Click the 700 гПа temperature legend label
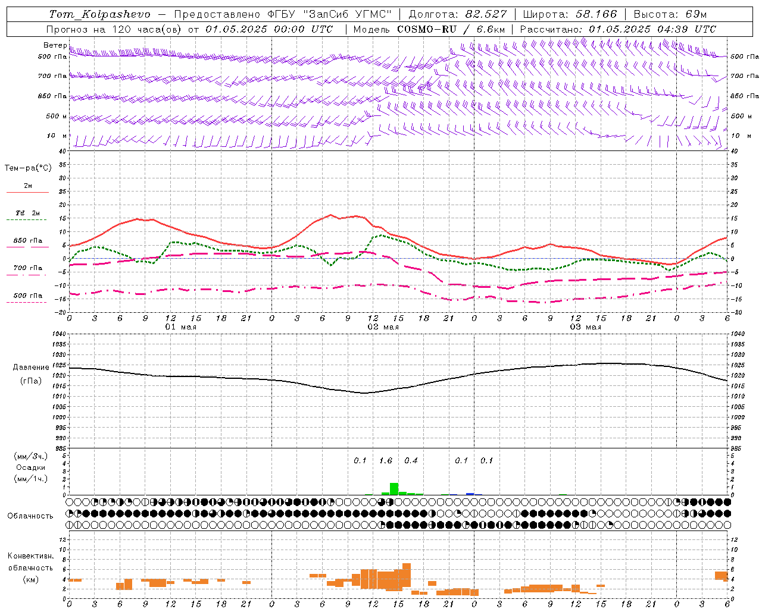The width and height of the screenshot is (762, 609). click(x=28, y=268)
